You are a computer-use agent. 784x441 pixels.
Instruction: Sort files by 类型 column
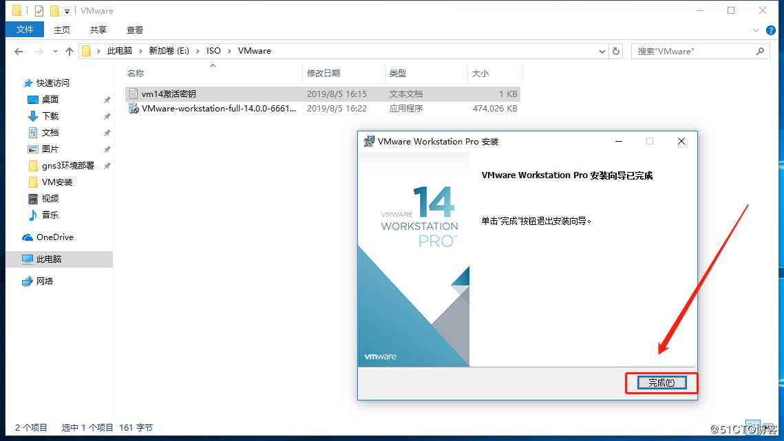pyautogui.click(x=397, y=74)
